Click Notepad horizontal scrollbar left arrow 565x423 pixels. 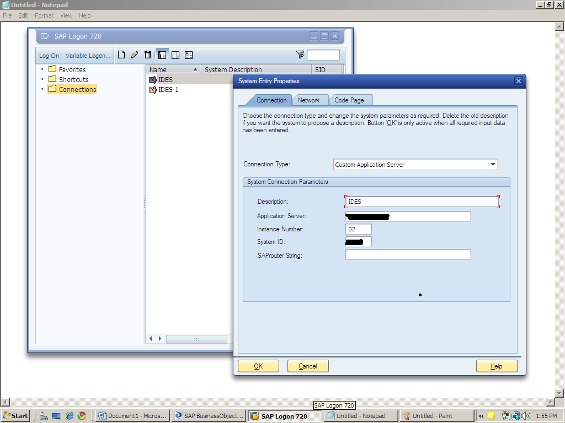(6, 402)
